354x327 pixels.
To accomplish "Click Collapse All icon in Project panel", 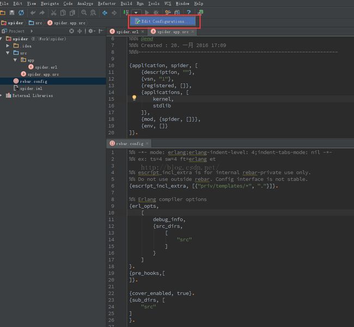I will click(x=80, y=31).
